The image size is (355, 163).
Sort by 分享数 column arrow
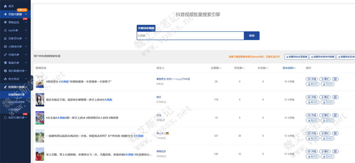pos(267,68)
